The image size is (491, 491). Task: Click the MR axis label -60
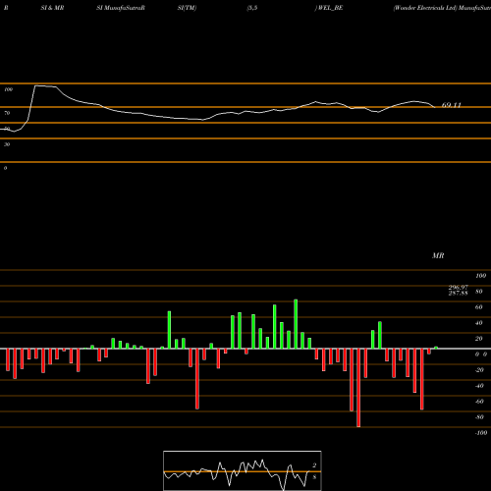pos(479,402)
